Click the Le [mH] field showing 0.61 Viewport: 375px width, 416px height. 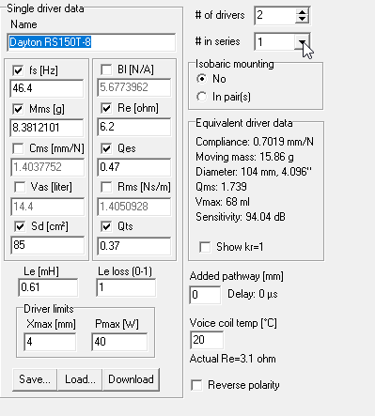48,287
